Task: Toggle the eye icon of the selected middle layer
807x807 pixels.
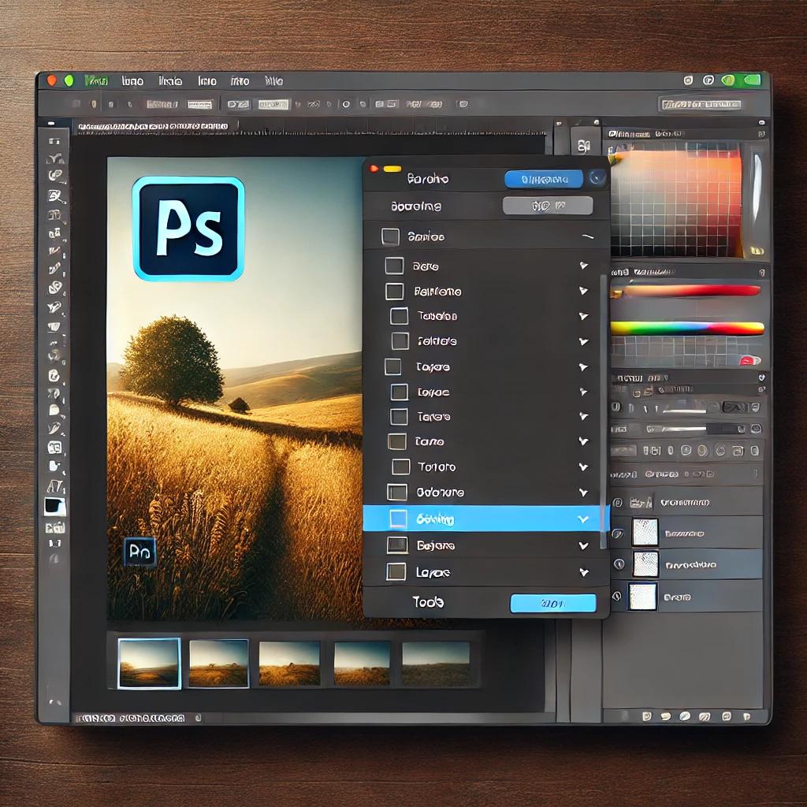Action: [619, 564]
